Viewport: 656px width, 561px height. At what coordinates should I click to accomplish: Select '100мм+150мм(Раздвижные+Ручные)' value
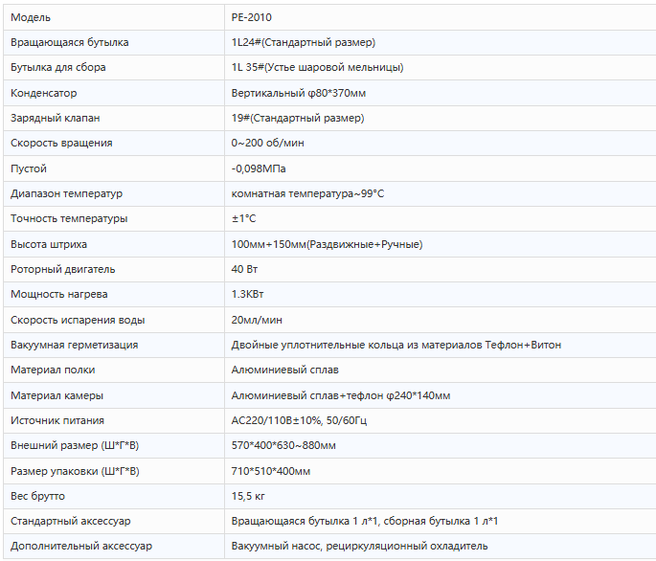328,244
